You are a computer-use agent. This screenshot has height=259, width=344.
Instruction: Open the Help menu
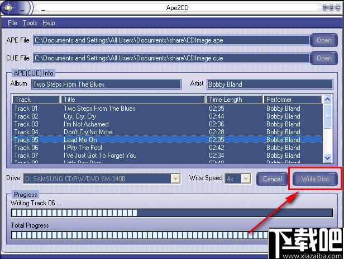point(49,23)
